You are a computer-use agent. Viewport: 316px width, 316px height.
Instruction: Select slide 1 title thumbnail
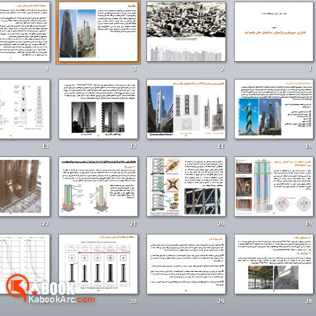point(274,32)
